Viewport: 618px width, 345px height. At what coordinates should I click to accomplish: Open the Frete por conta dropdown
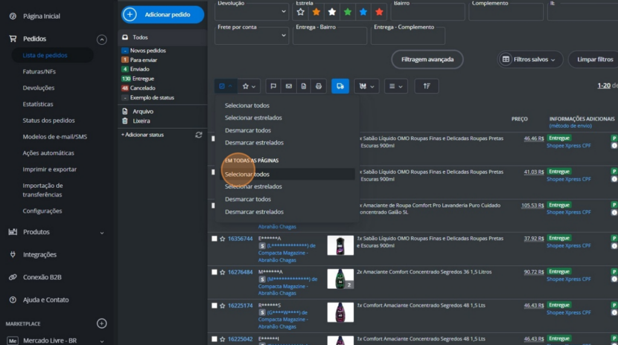pos(252,36)
